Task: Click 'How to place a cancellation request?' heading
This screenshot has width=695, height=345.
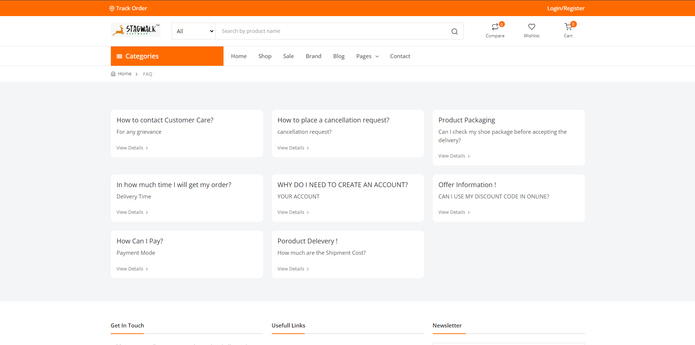Action: [333, 120]
